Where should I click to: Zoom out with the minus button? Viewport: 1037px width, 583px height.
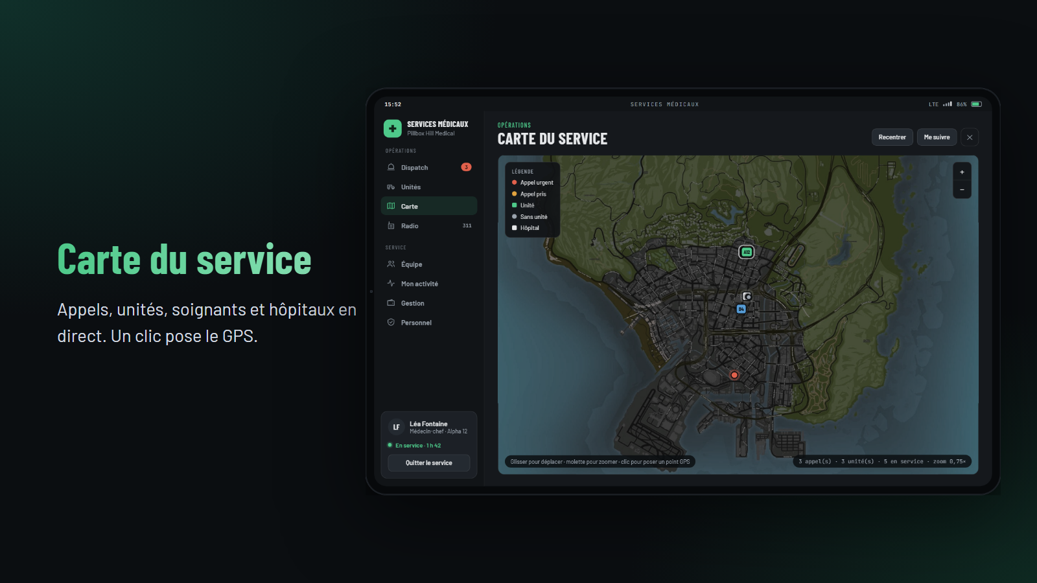coord(962,190)
